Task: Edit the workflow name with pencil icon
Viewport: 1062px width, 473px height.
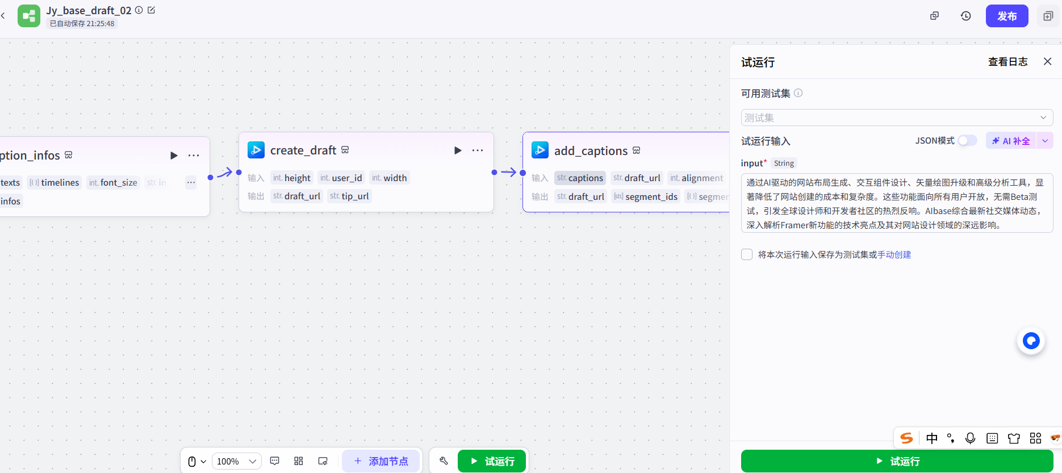Action: point(152,10)
